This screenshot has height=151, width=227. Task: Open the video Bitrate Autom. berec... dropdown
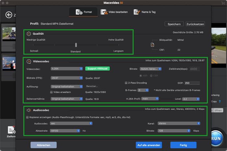pos(150,69)
